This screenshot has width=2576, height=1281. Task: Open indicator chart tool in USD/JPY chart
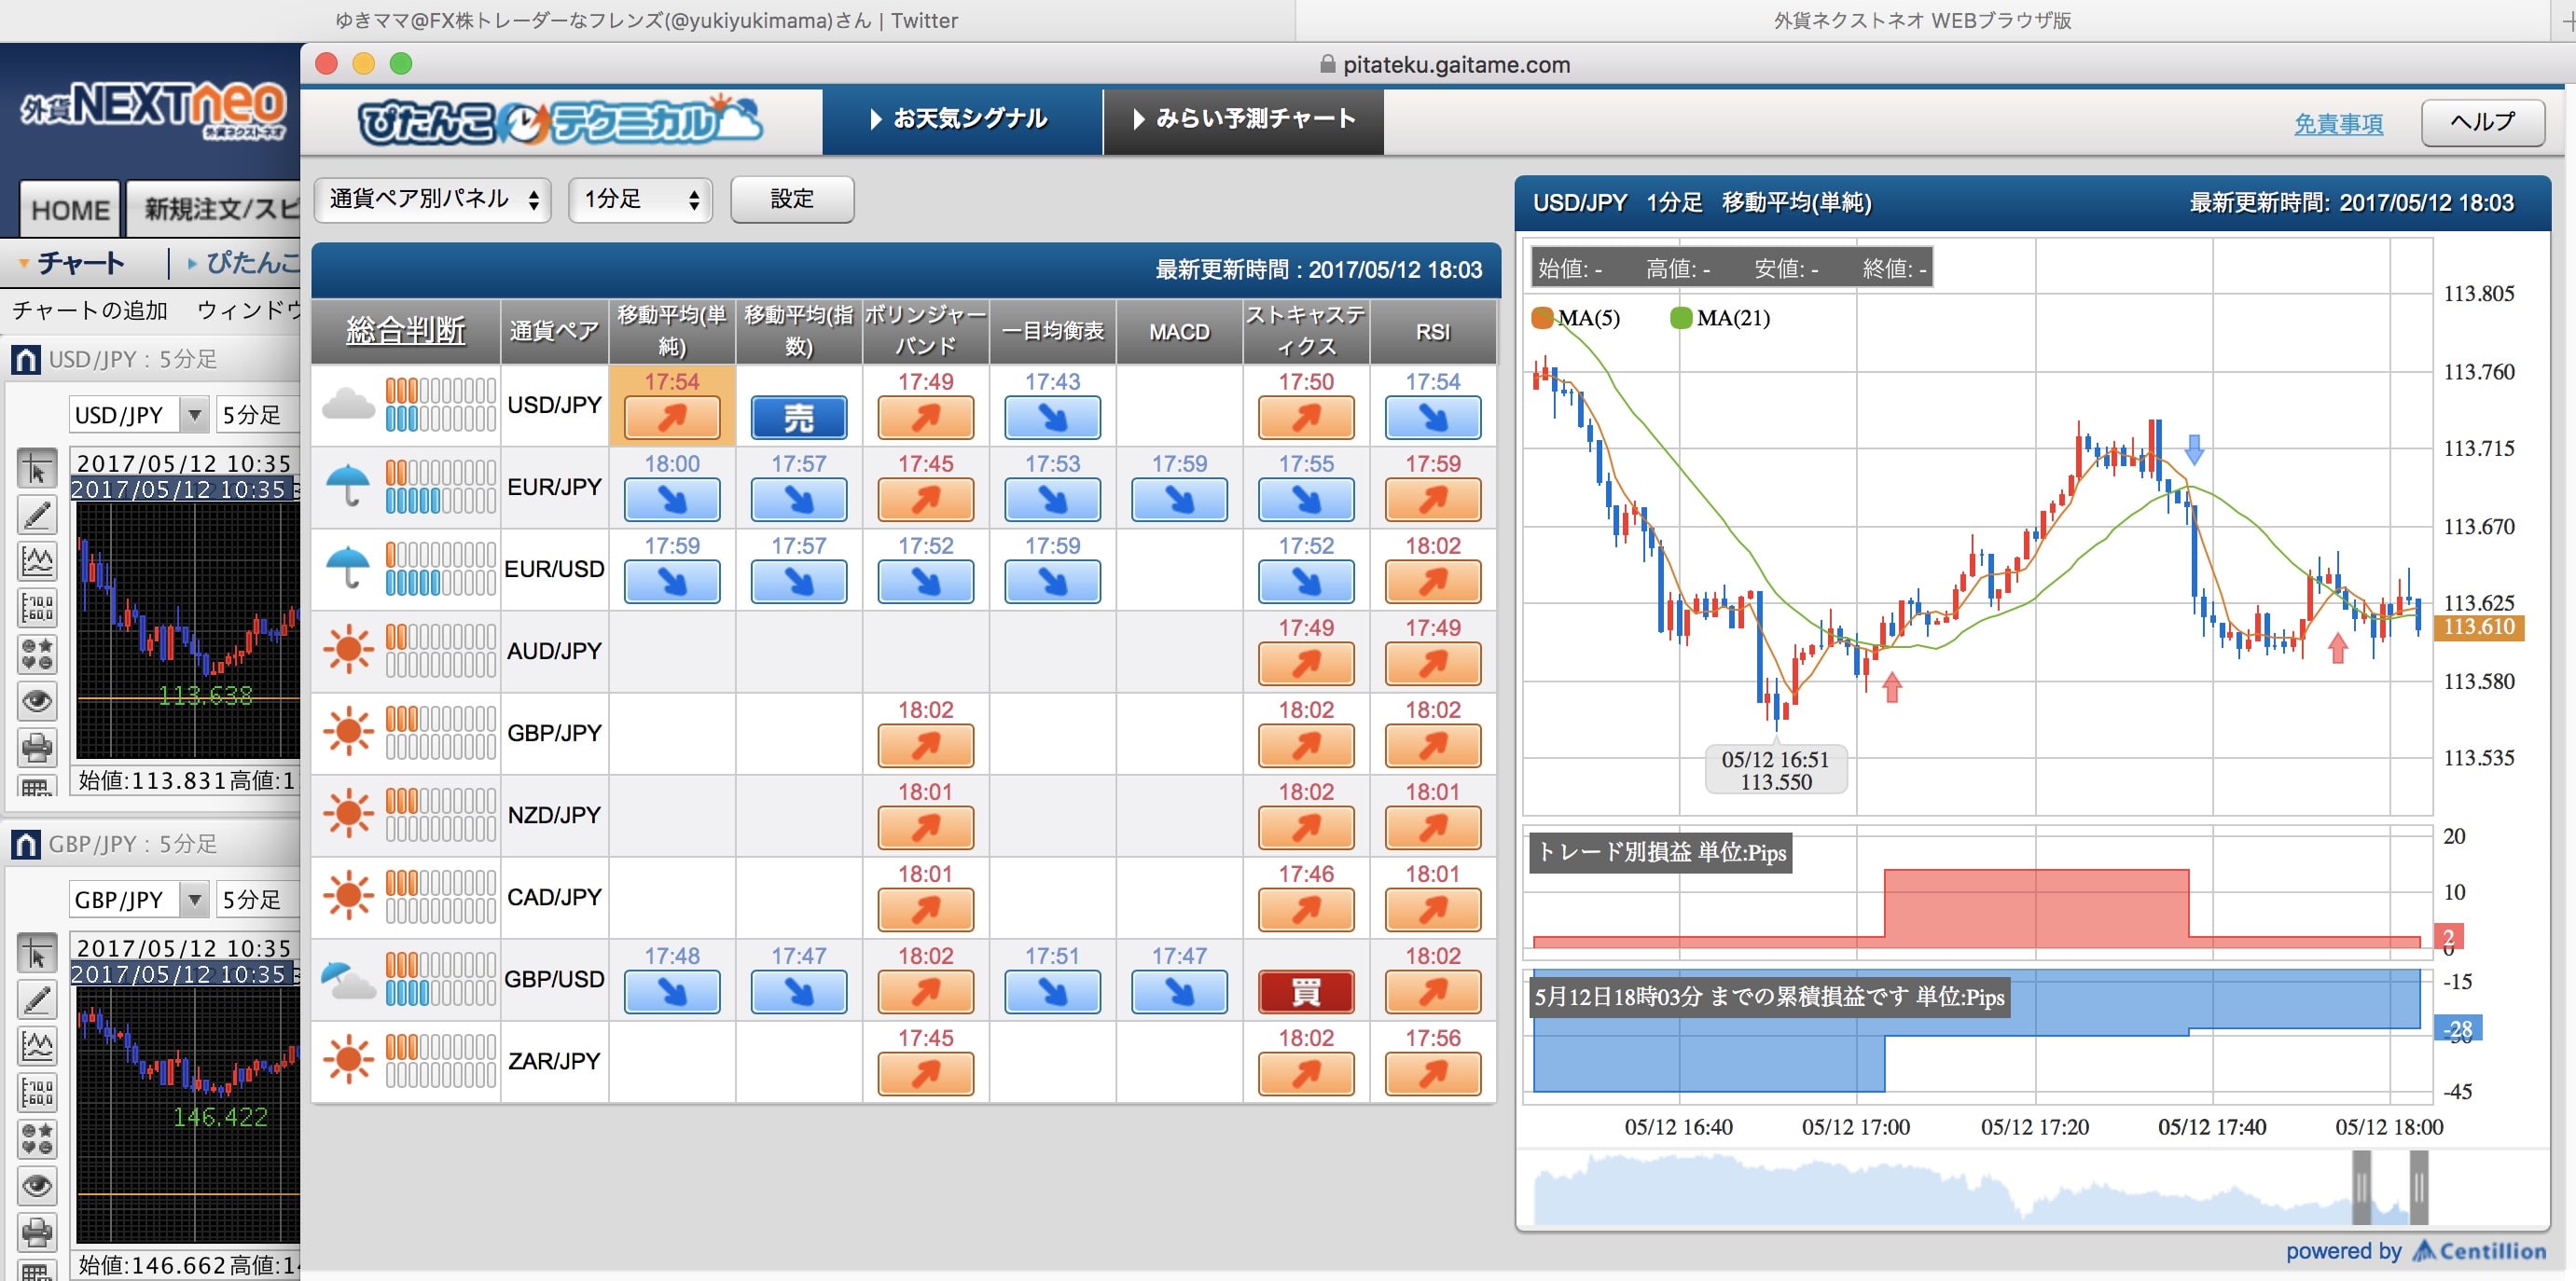point(37,561)
